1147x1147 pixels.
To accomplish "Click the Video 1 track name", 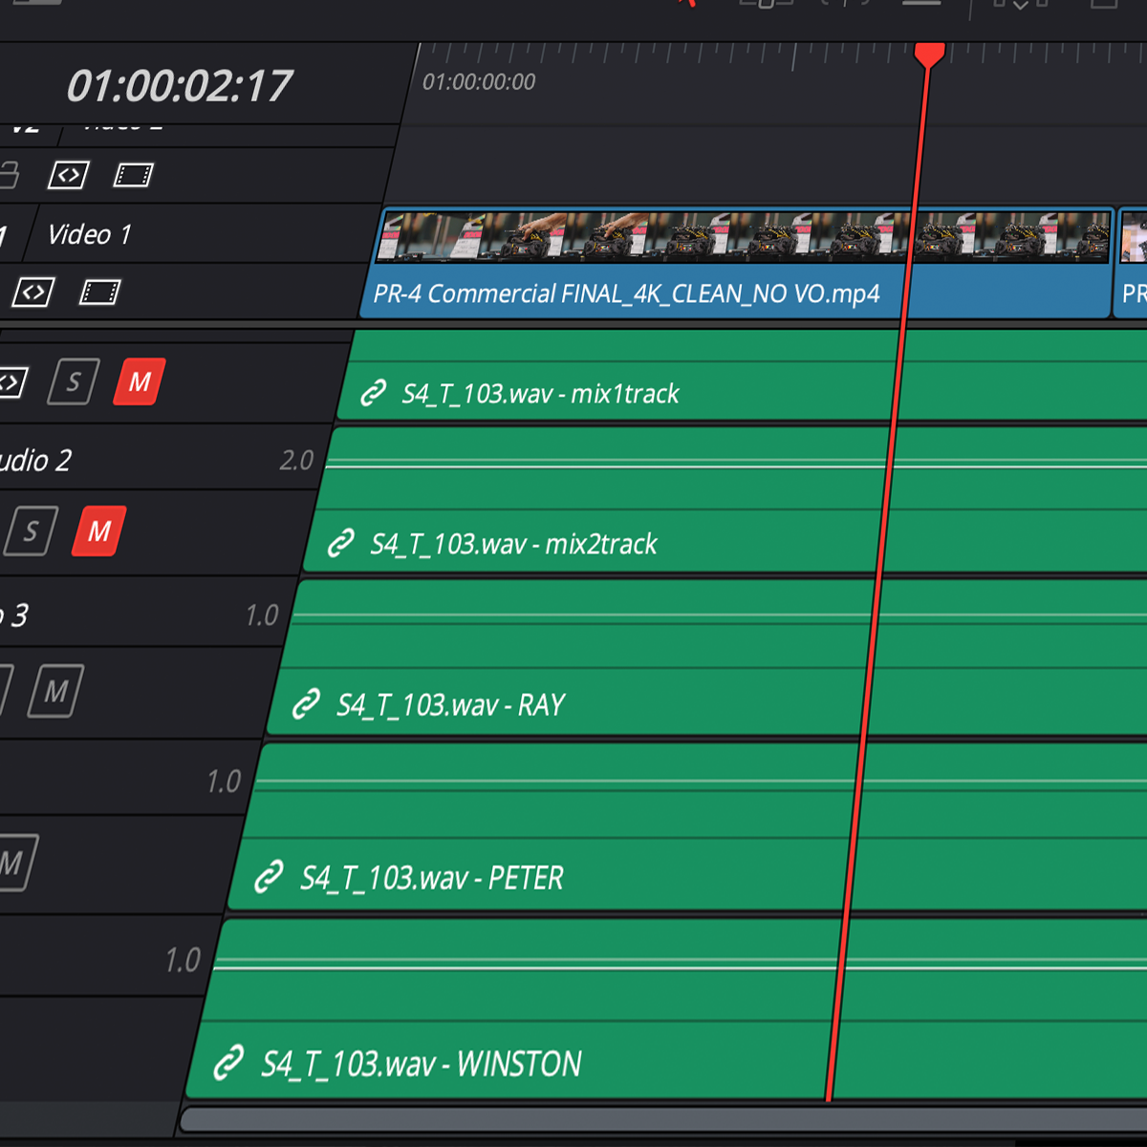I will click(90, 235).
